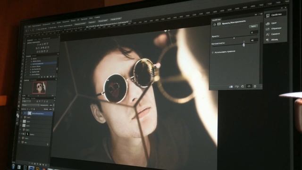Open the blending mode dropdown in Layers
The image size is (302, 170).
30,105
